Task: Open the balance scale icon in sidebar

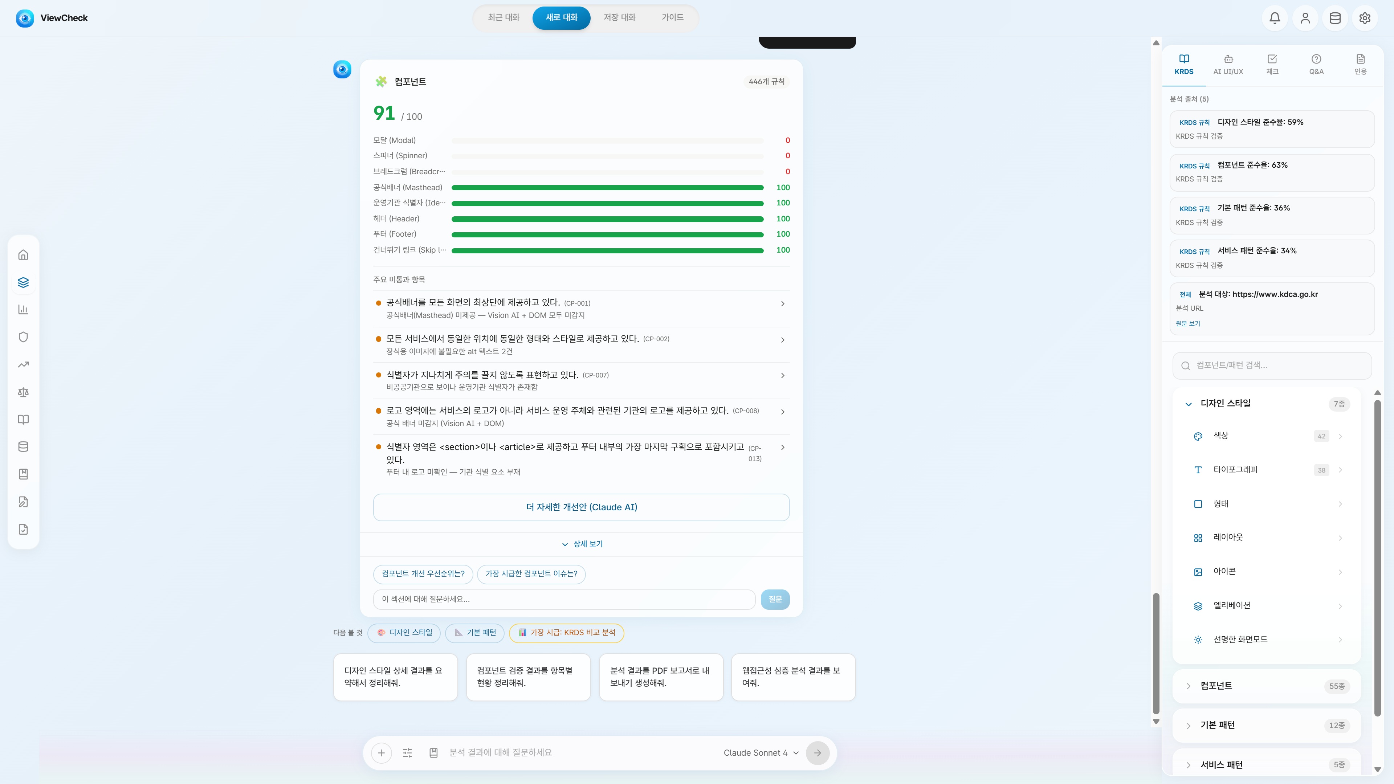Action: click(23, 392)
